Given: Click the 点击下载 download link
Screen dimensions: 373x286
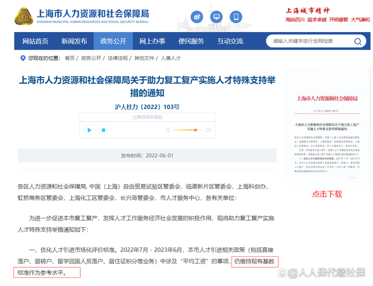Looking at the screenshot, I should (x=327, y=194).
